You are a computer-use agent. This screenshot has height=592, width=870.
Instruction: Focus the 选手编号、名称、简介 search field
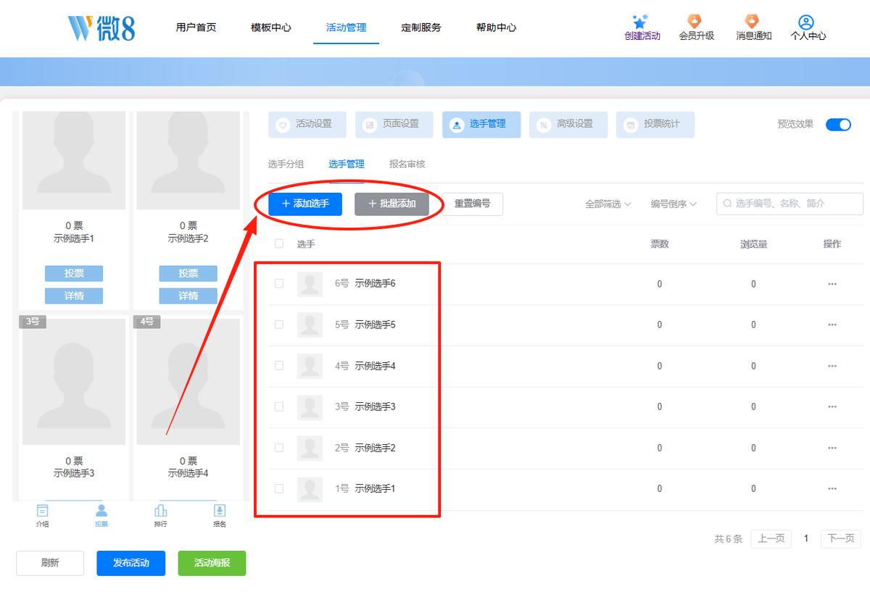pyautogui.click(x=790, y=204)
